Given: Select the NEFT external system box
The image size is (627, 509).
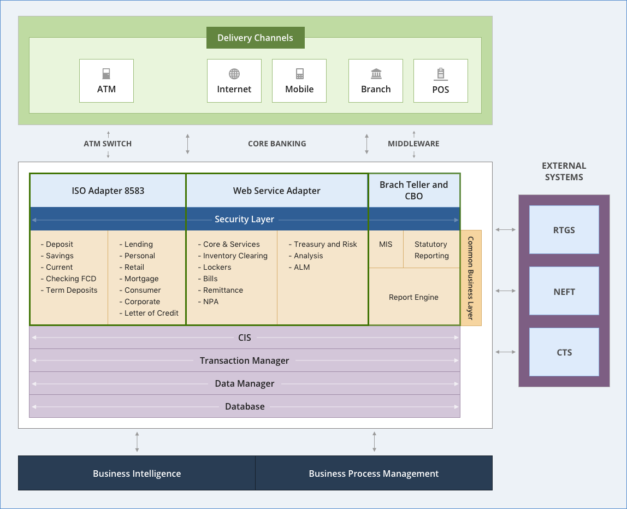Looking at the screenshot, I should click(564, 292).
